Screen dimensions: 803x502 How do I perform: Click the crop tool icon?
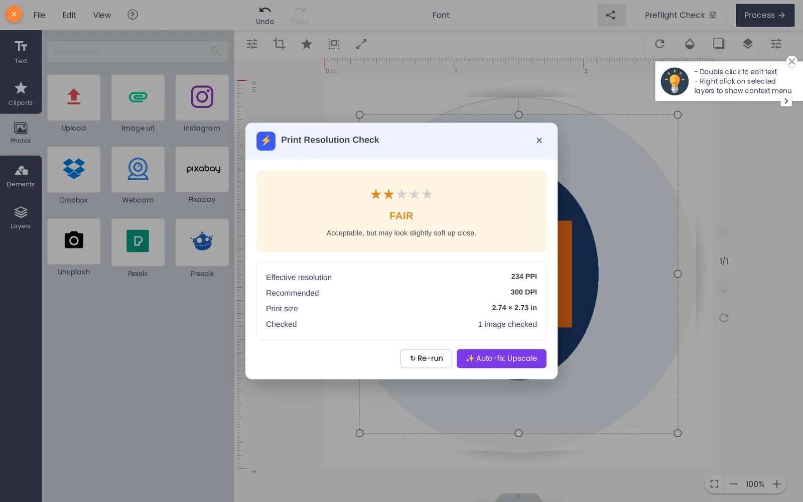click(x=279, y=44)
